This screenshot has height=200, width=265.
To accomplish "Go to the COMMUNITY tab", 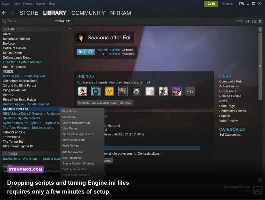I will click(x=88, y=13).
